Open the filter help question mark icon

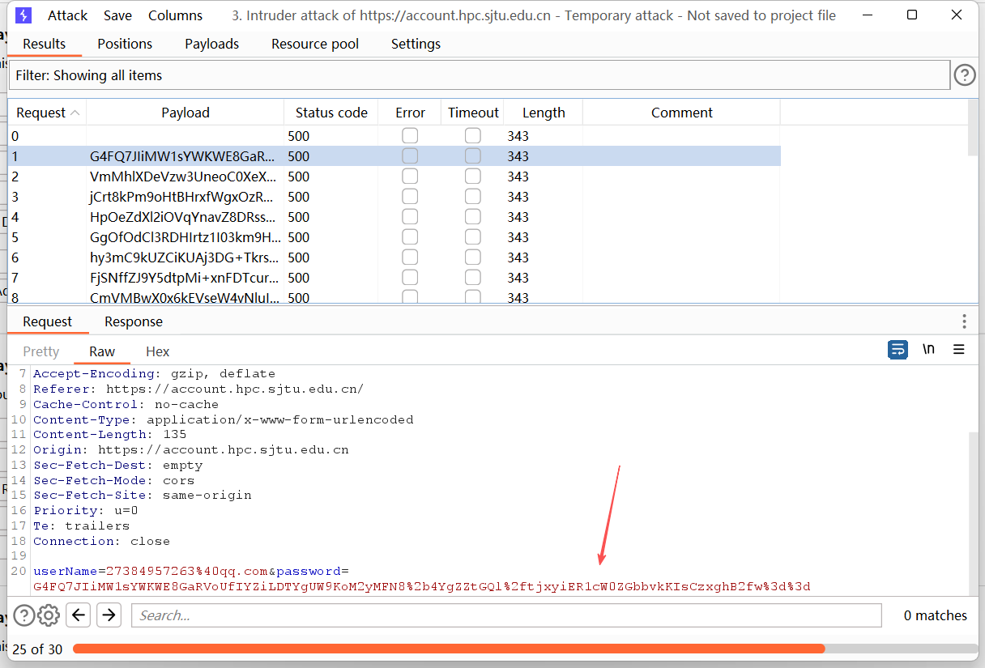pyautogui.click(x=965, y=75)
